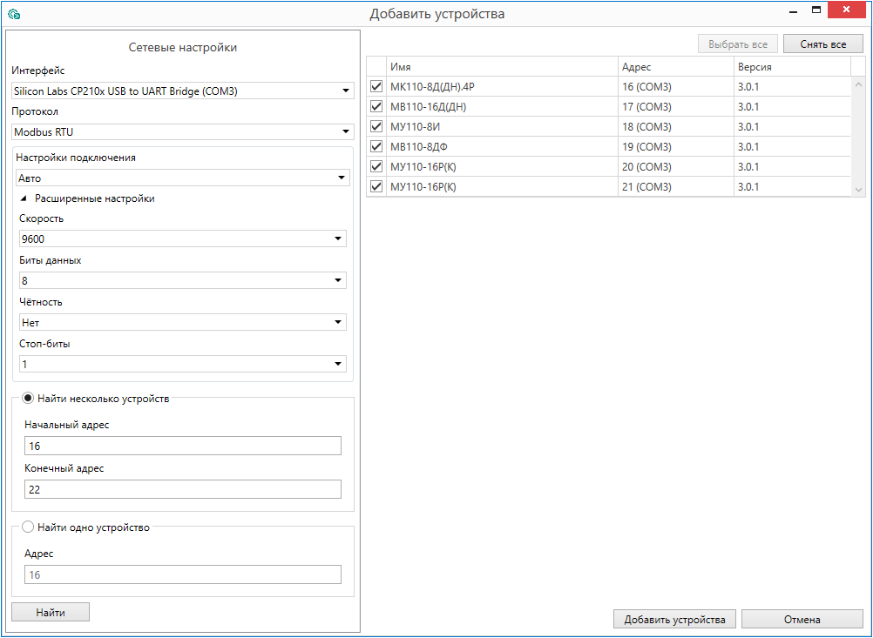The image size is (873, 638).
Task: Uncheck the МВ110-16Д(ДН) device checkbox
Action: tap(376, 107)
